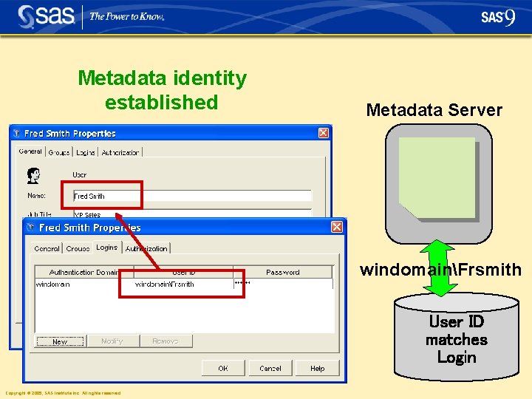The width and height of the screenshot is (532, 399).
Task: Click title bar icon of front Properties dialog
Action: (31, 227)
